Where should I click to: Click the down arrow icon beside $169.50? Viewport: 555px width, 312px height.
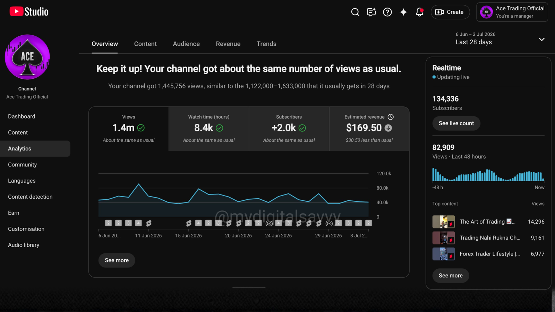388,128
